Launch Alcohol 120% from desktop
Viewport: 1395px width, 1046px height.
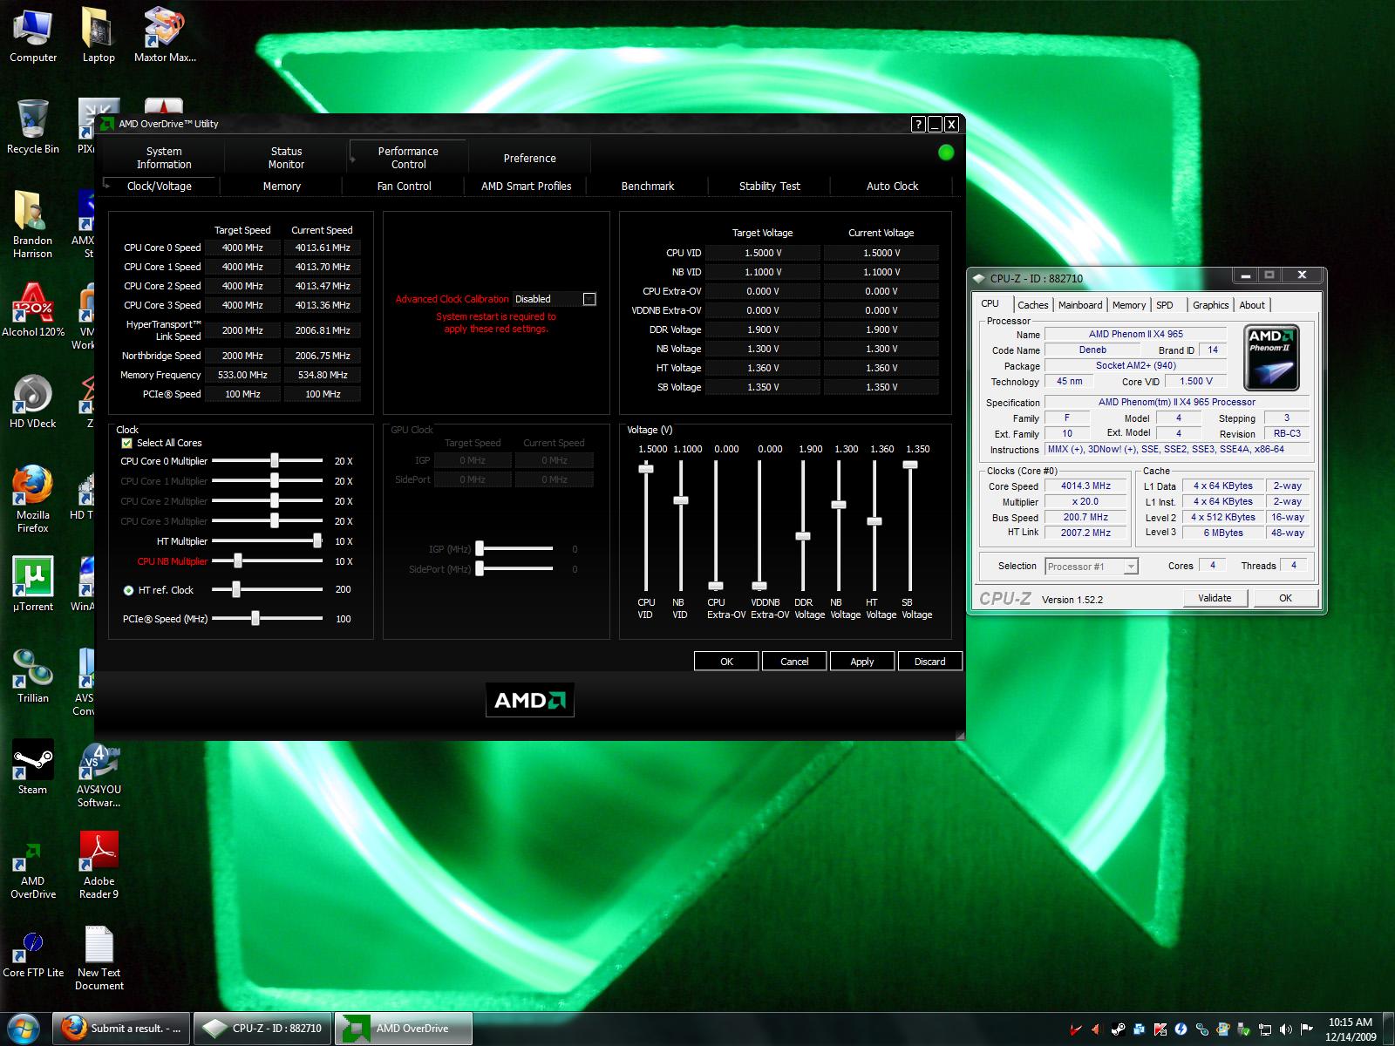(x=33, y=309)
